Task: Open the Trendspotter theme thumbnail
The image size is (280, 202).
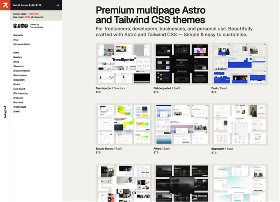Action: point(124,63)
